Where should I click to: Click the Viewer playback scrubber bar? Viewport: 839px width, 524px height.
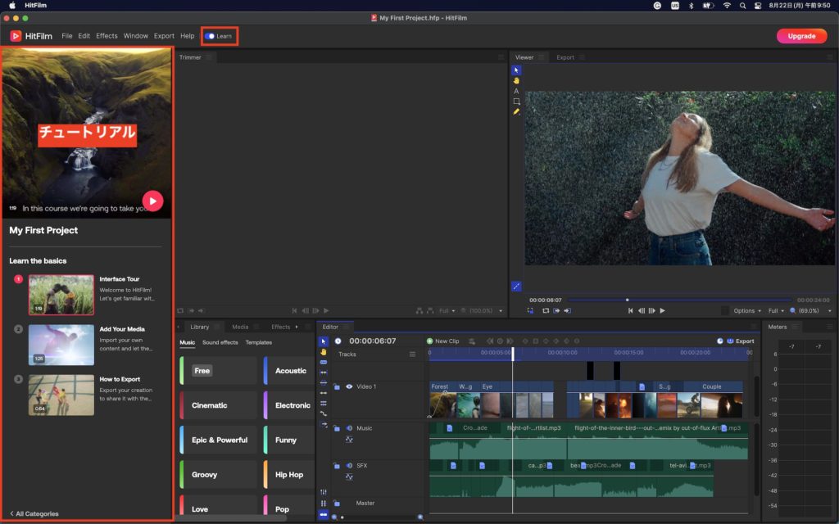(680, 300)
